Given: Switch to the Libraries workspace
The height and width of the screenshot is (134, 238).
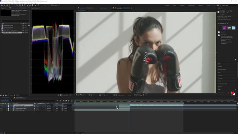Looking at the screenshot, I should tap(201, 5).
